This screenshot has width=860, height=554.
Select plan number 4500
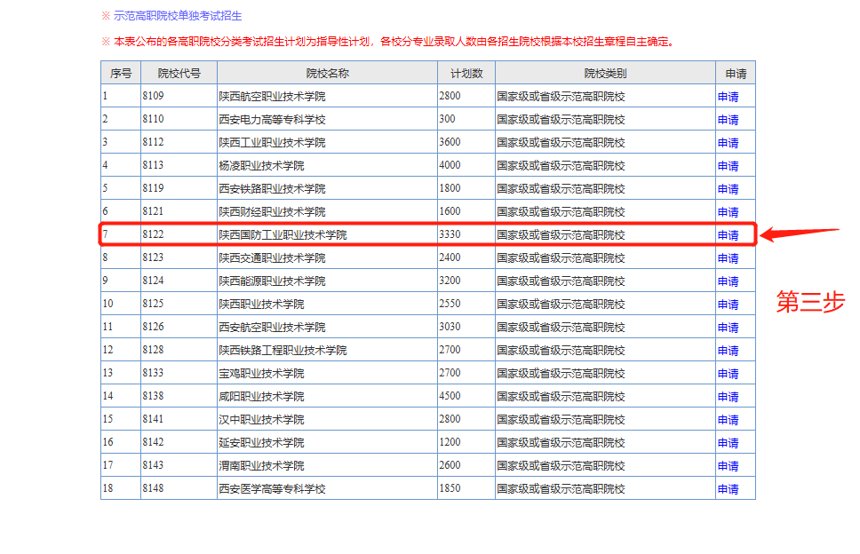450,396
